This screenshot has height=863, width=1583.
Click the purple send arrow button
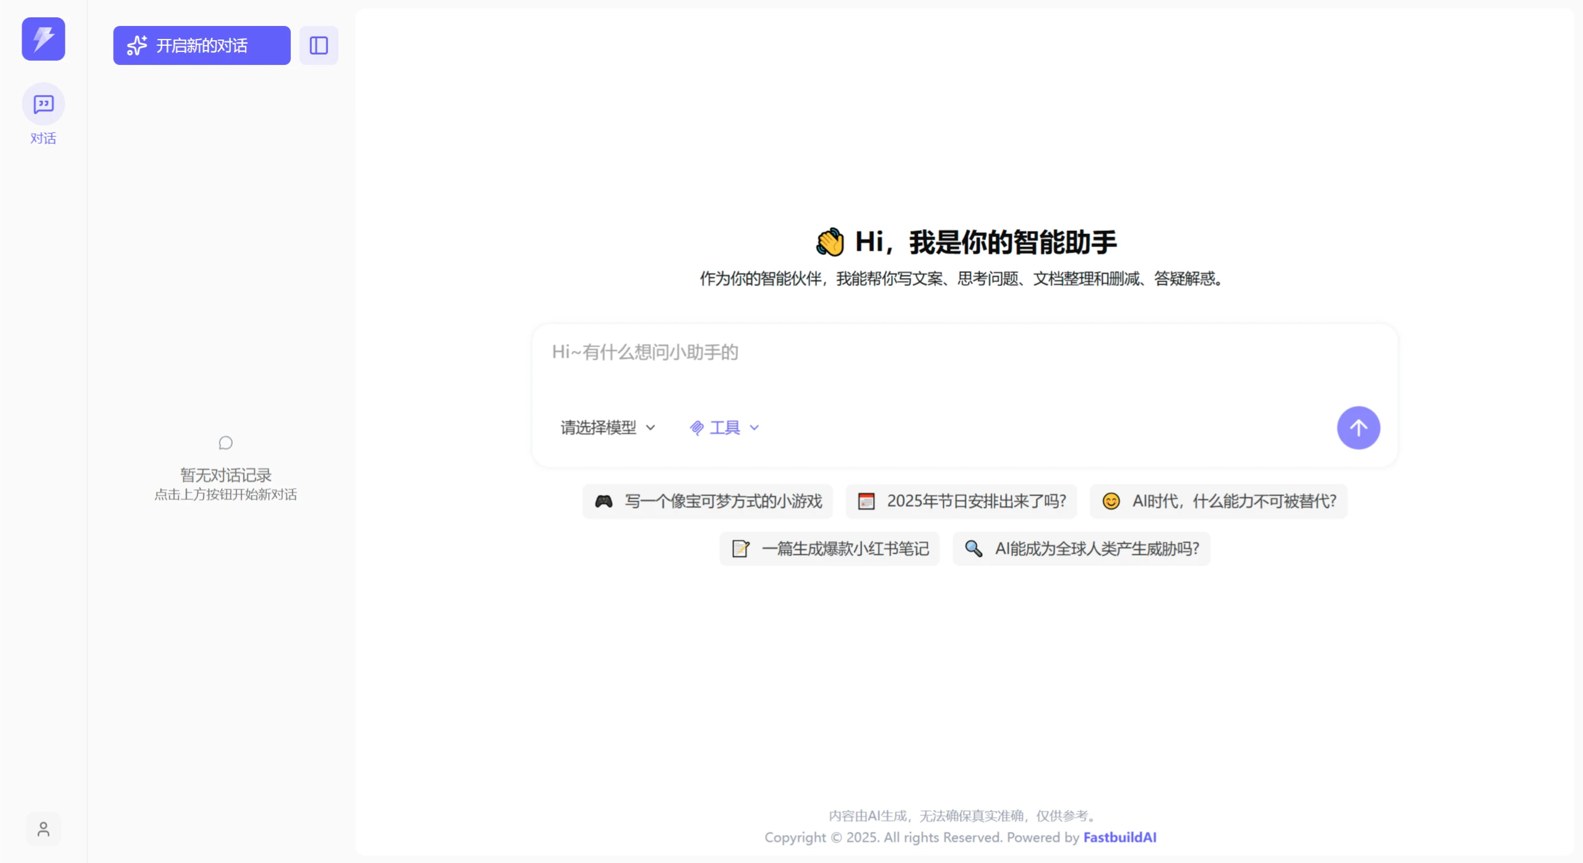[x=1358, y=427]
